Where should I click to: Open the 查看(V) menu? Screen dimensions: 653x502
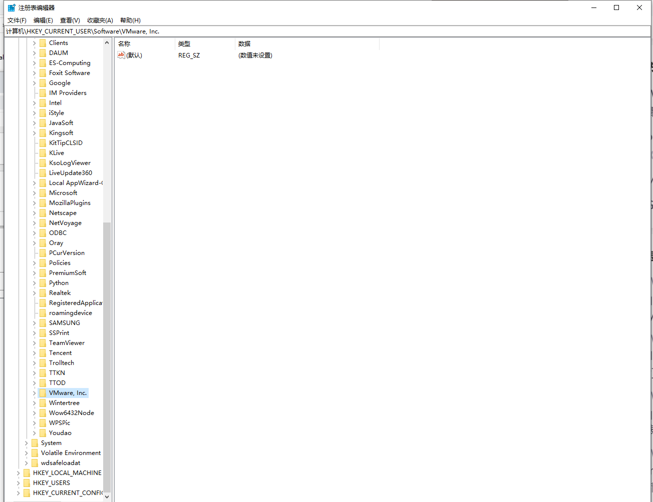(70, 20)
